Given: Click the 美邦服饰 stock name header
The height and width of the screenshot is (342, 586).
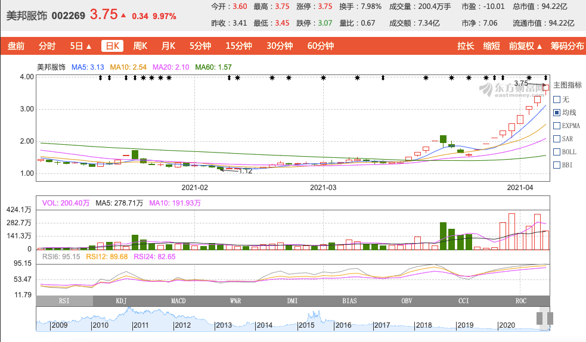Looking at the screenshot, I should [27, 15].
